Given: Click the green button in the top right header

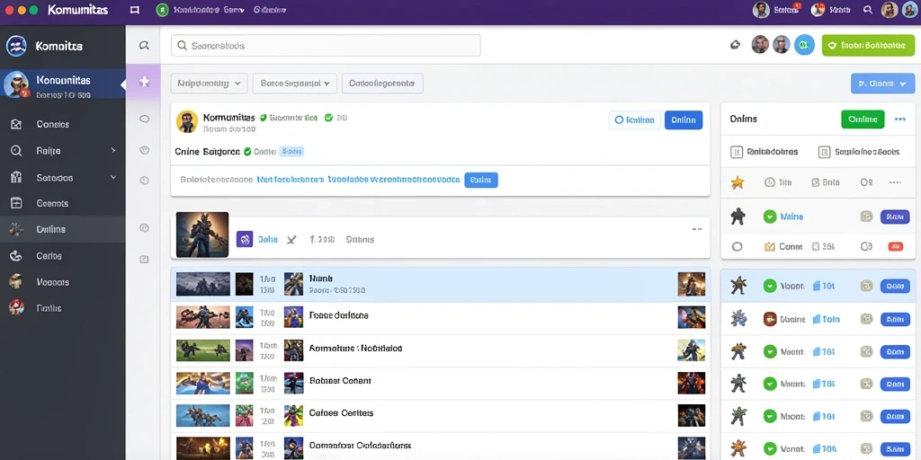Looking at the screenshot, I should 868,45.
